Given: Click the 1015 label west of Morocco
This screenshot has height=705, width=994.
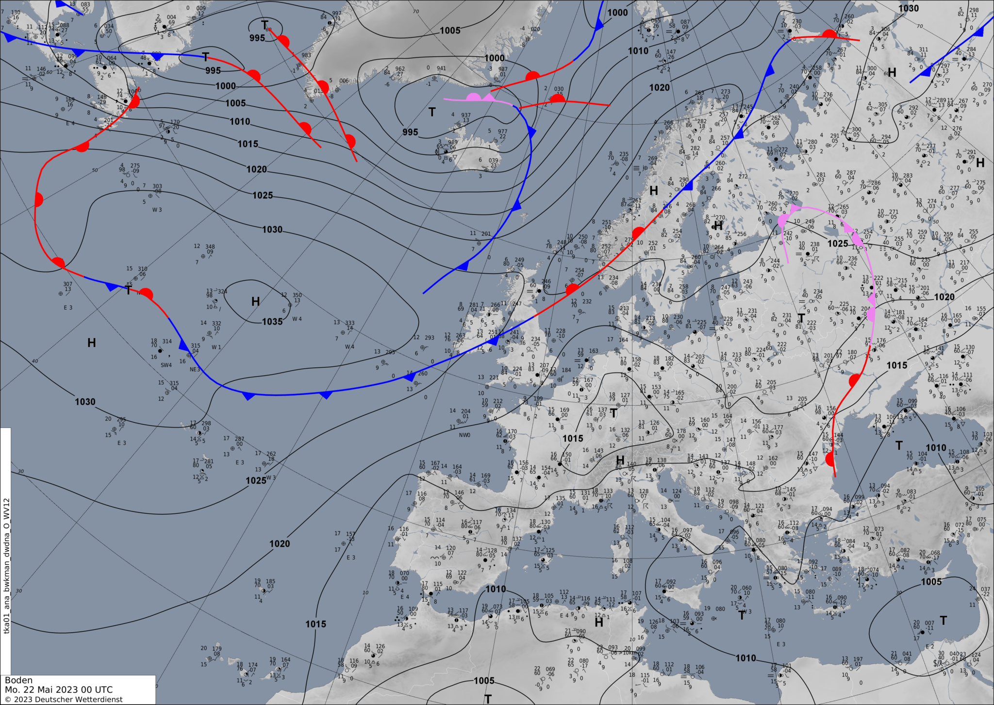Looking at the screenshot, I should (315, 624).
